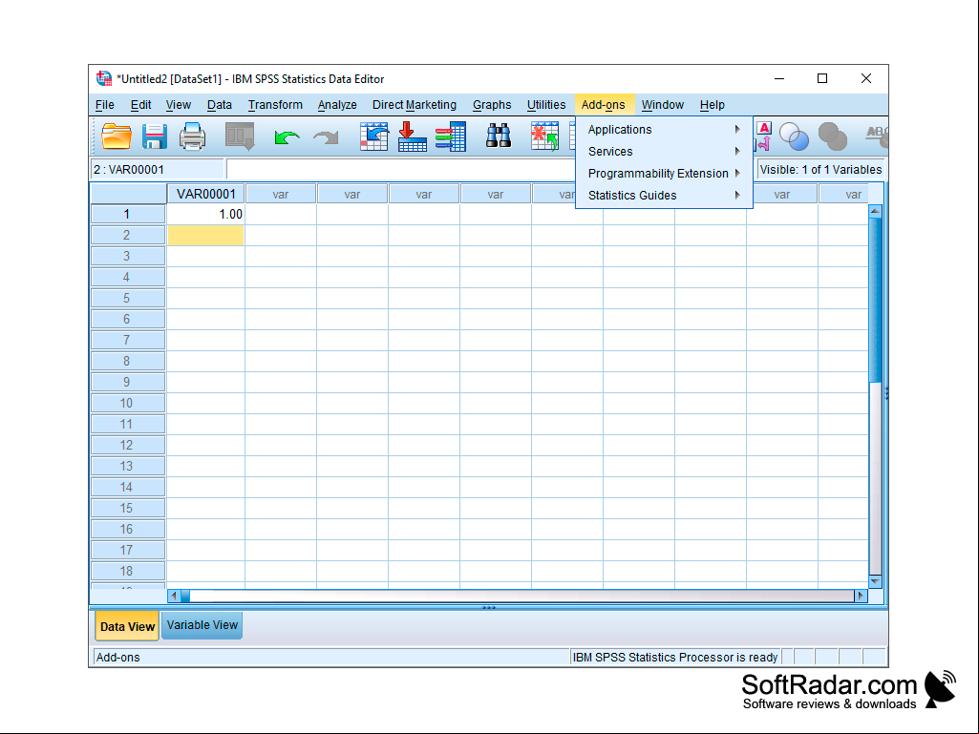Open the File menu
This screenshot has height=734, width=979.
click(104, 105)
